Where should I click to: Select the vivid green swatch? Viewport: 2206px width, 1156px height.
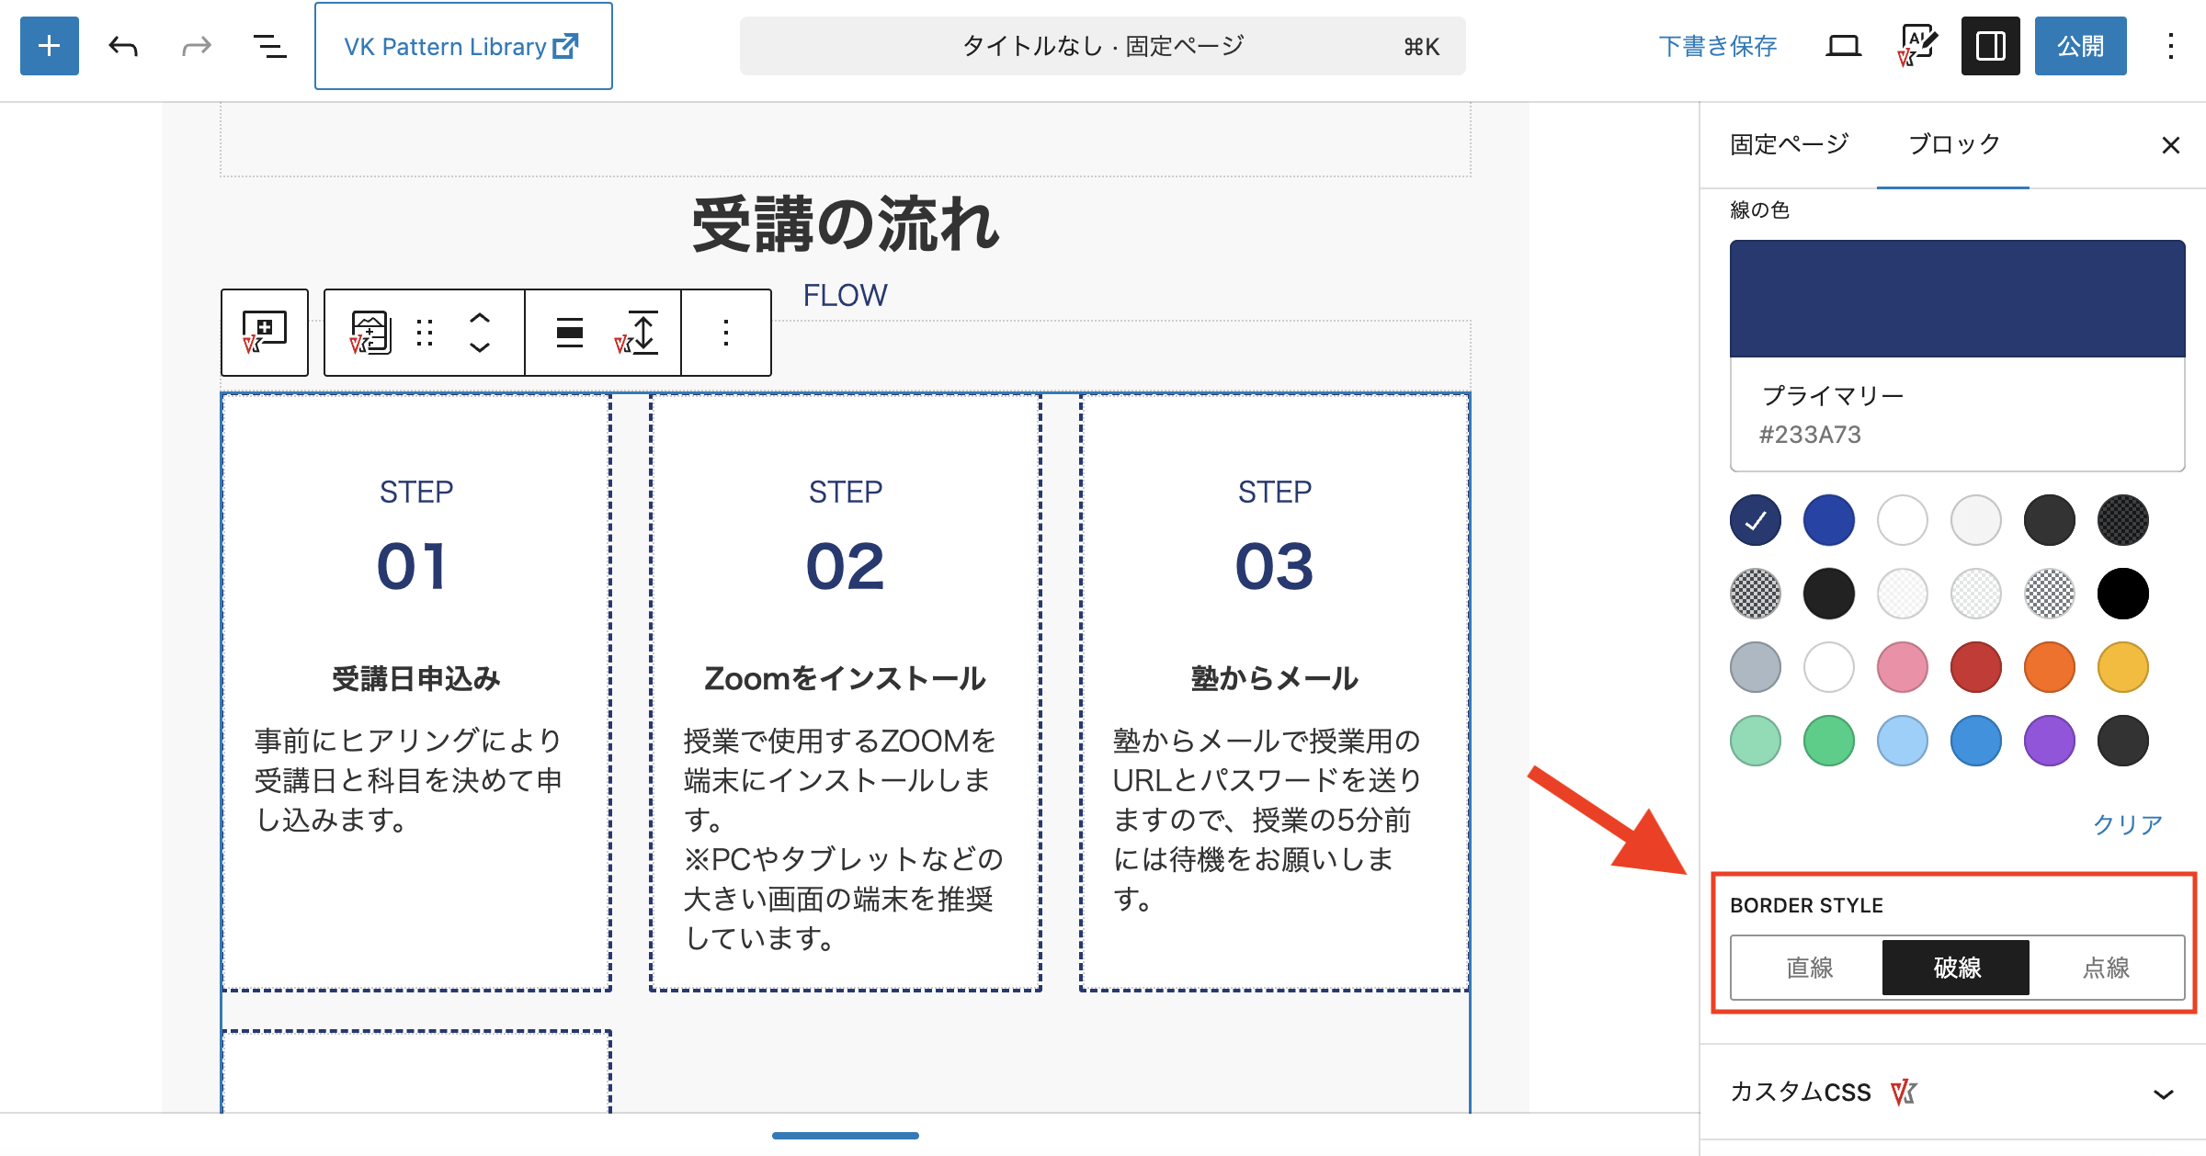1829,741
